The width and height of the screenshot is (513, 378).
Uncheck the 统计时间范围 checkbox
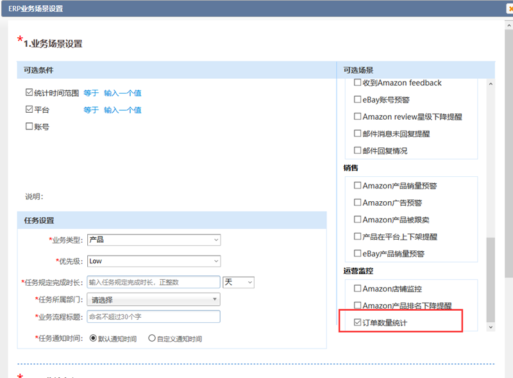coord(29,93)
